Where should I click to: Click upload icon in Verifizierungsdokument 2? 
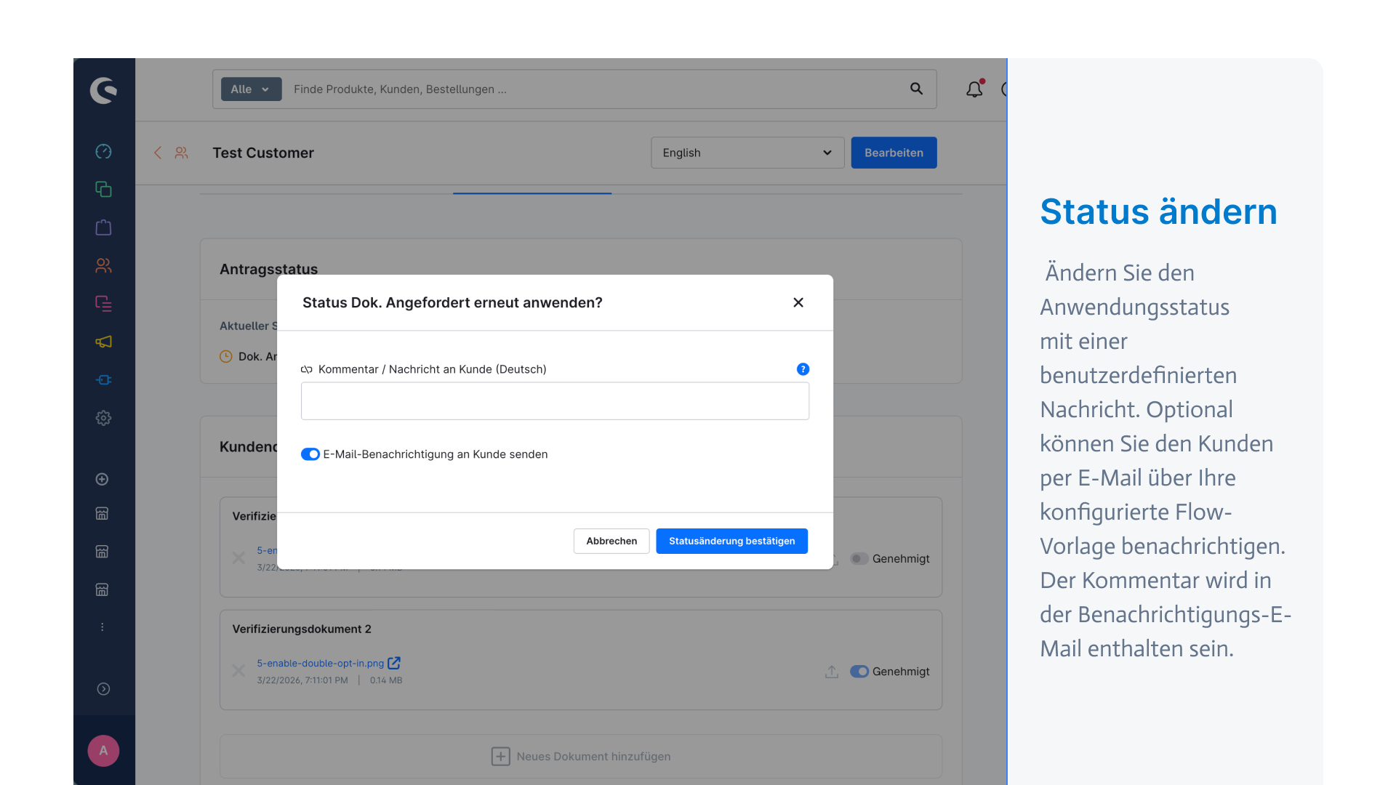pos(832,672)
